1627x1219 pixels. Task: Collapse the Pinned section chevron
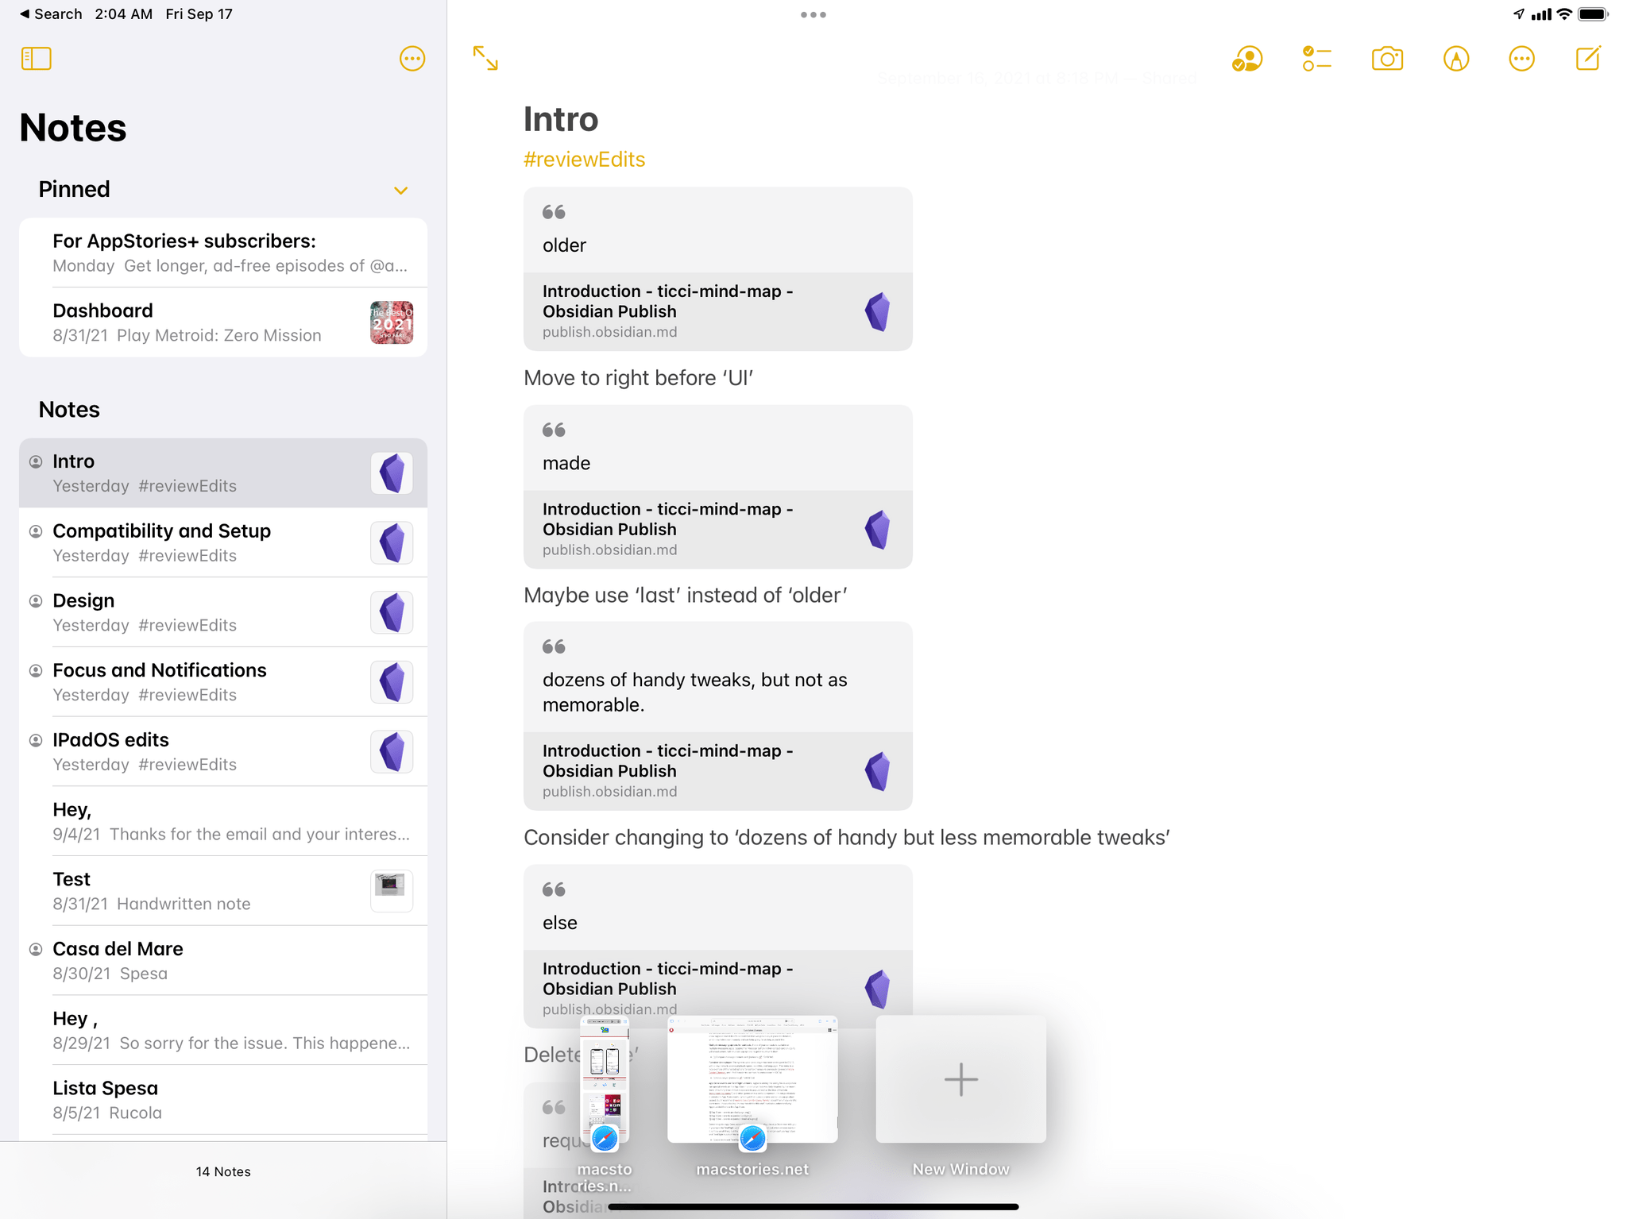coord(400,191)
